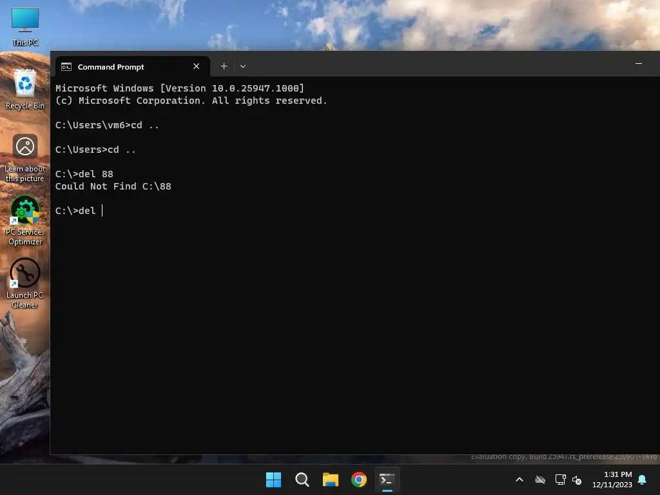Viewport: 660px width, 495px height.
Task: Click the Microsoft Windows version line
Action: [180, 88]
